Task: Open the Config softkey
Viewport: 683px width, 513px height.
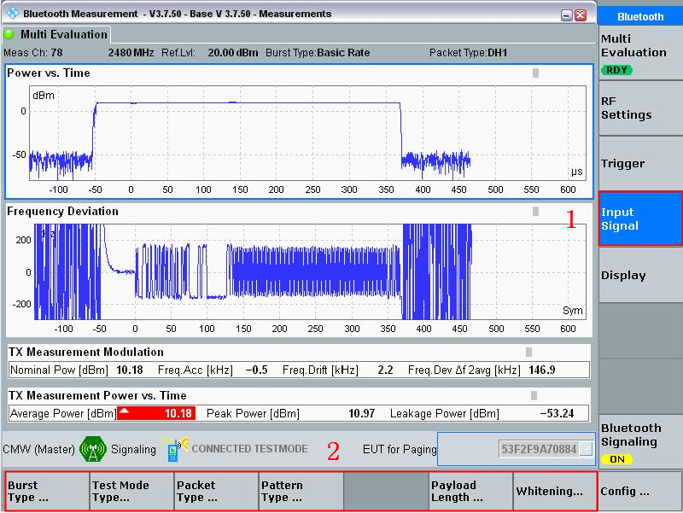Action: coord(640,491)
